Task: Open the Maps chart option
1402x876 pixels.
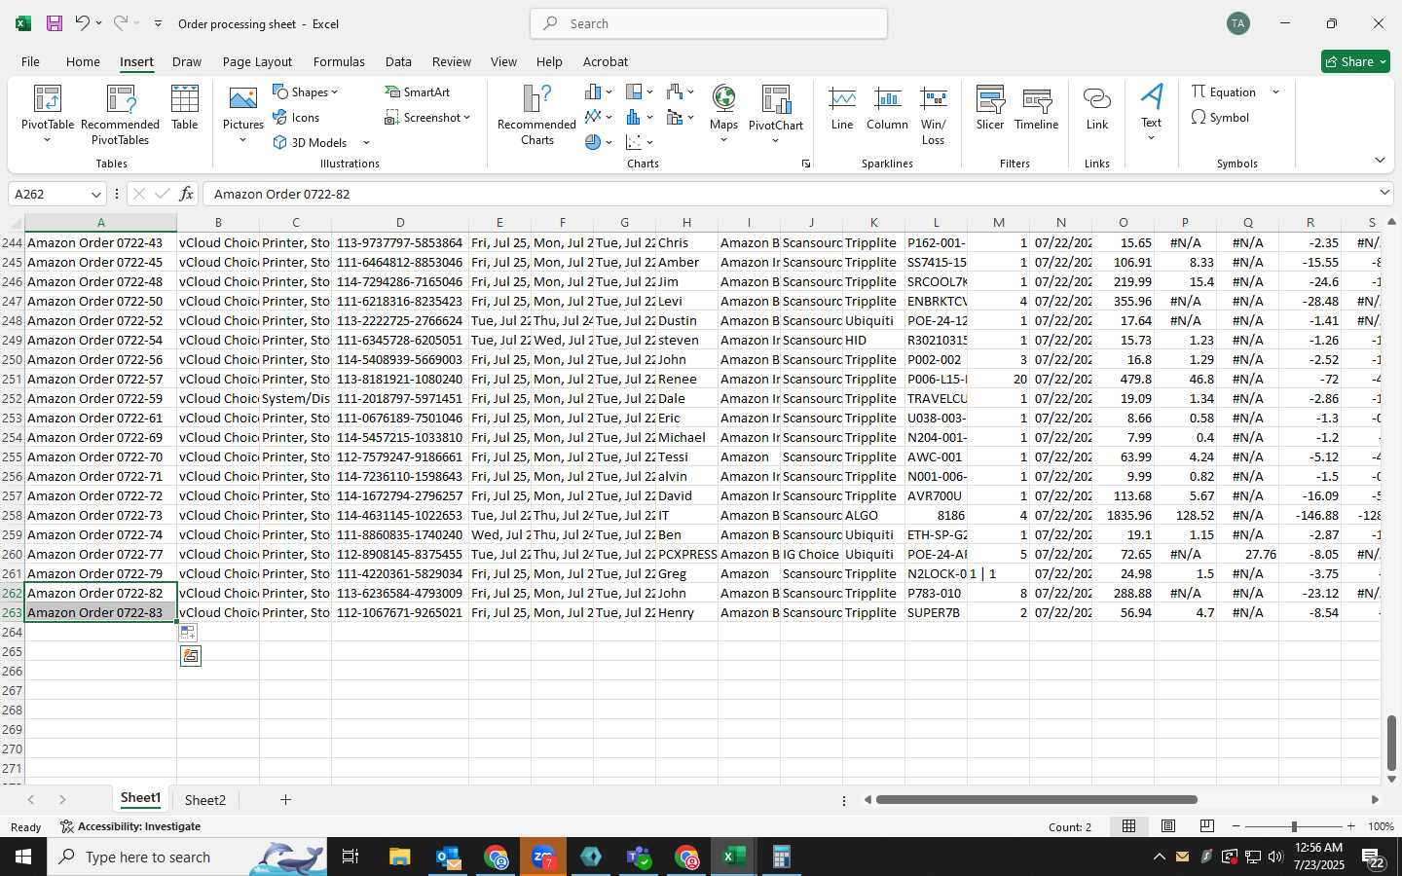Action: coord(723,115)
